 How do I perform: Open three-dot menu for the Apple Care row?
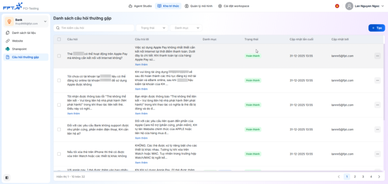377,130
